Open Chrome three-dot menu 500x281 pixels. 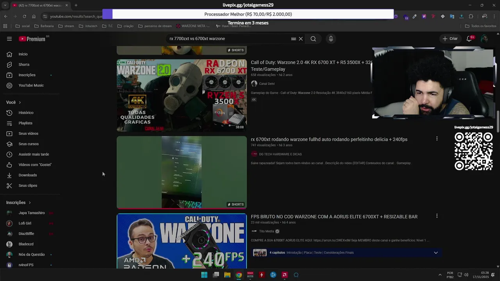click(x=494, y=16)
